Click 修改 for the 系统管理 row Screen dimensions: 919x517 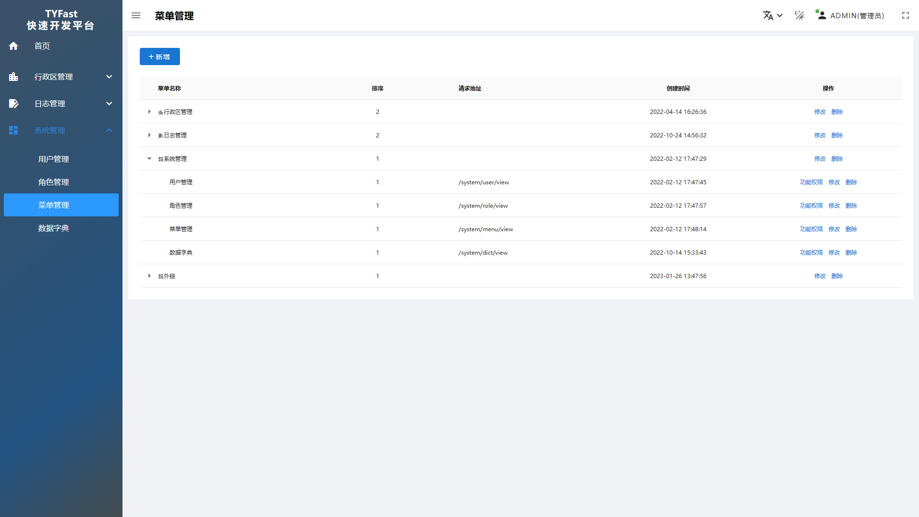point(820,158)
